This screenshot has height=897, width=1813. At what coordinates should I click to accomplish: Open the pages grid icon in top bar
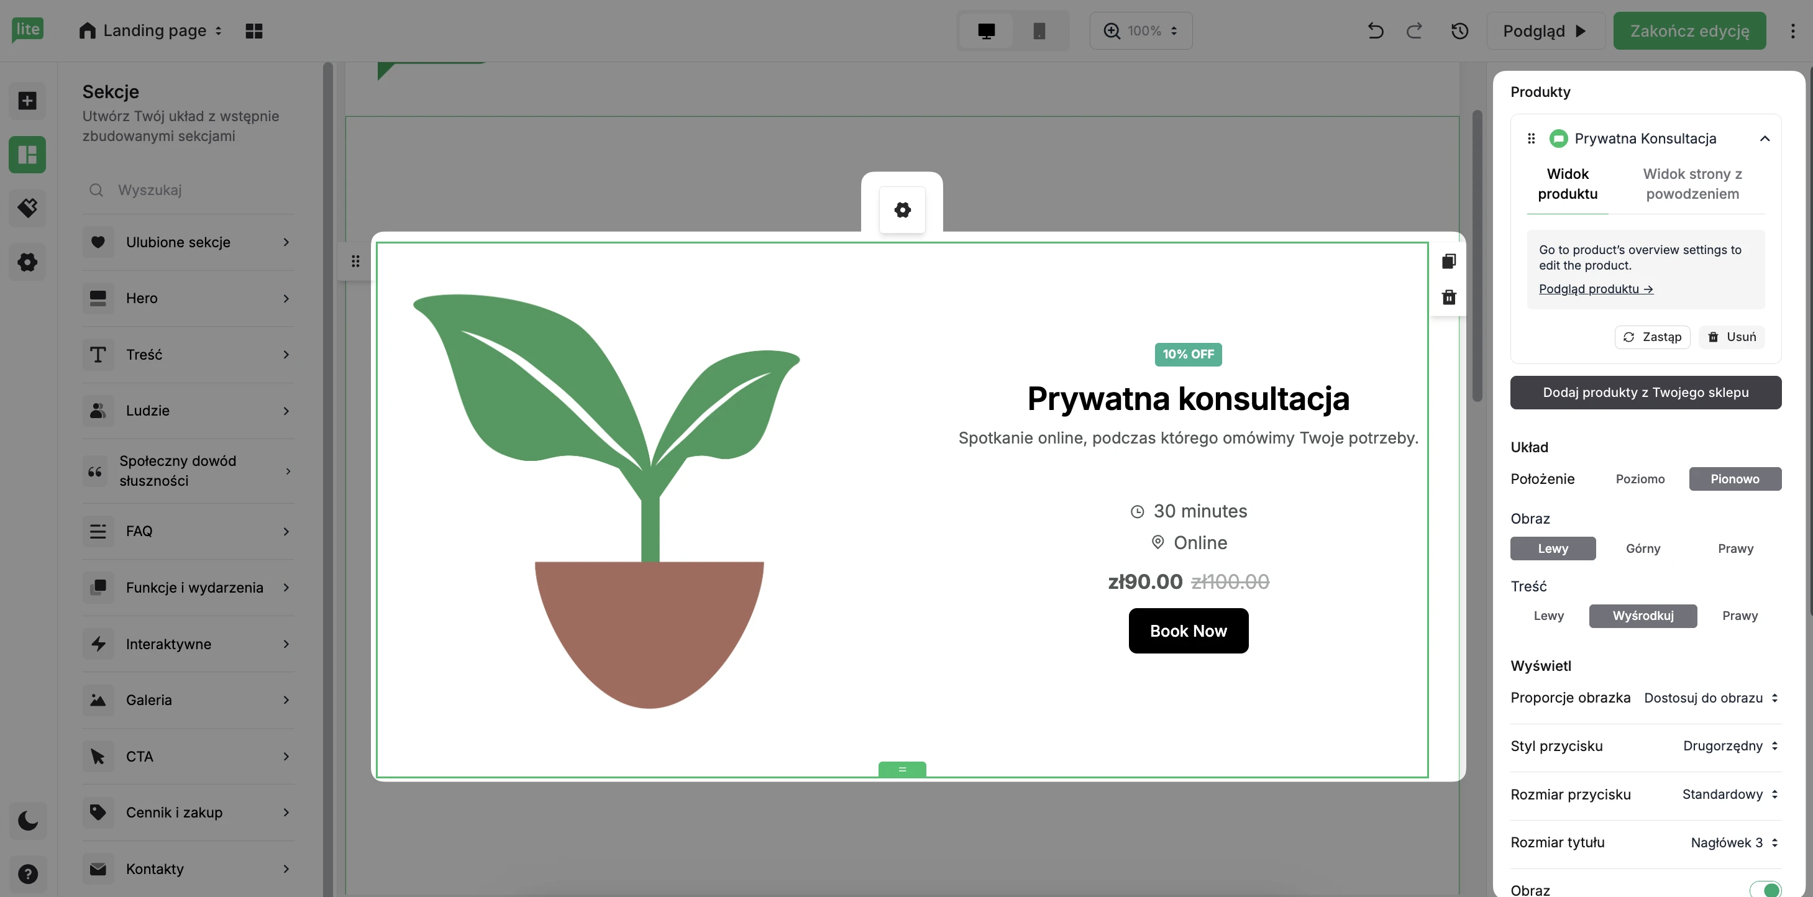pyautogui.click(x=253, y=31)
